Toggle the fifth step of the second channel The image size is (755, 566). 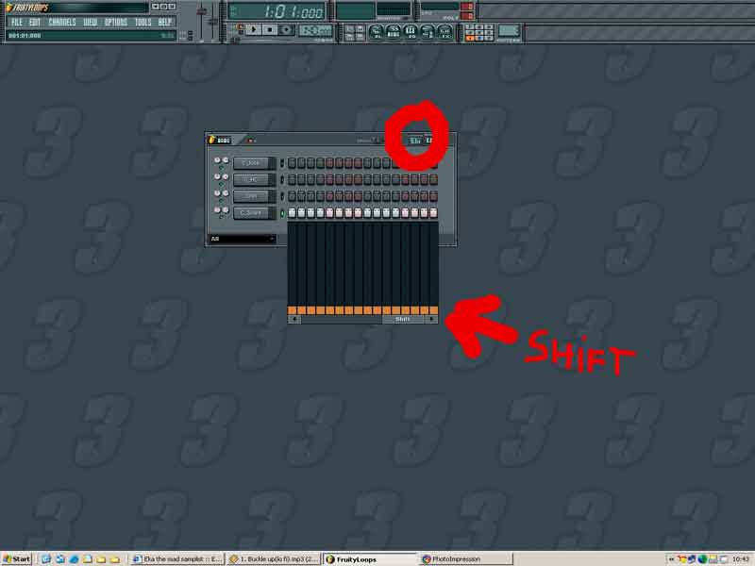(329, 179)
